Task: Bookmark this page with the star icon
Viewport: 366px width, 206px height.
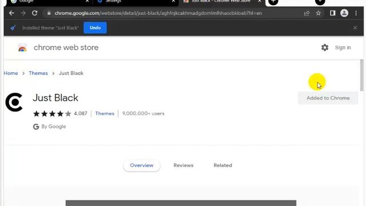Action: [x=318, y=13]
